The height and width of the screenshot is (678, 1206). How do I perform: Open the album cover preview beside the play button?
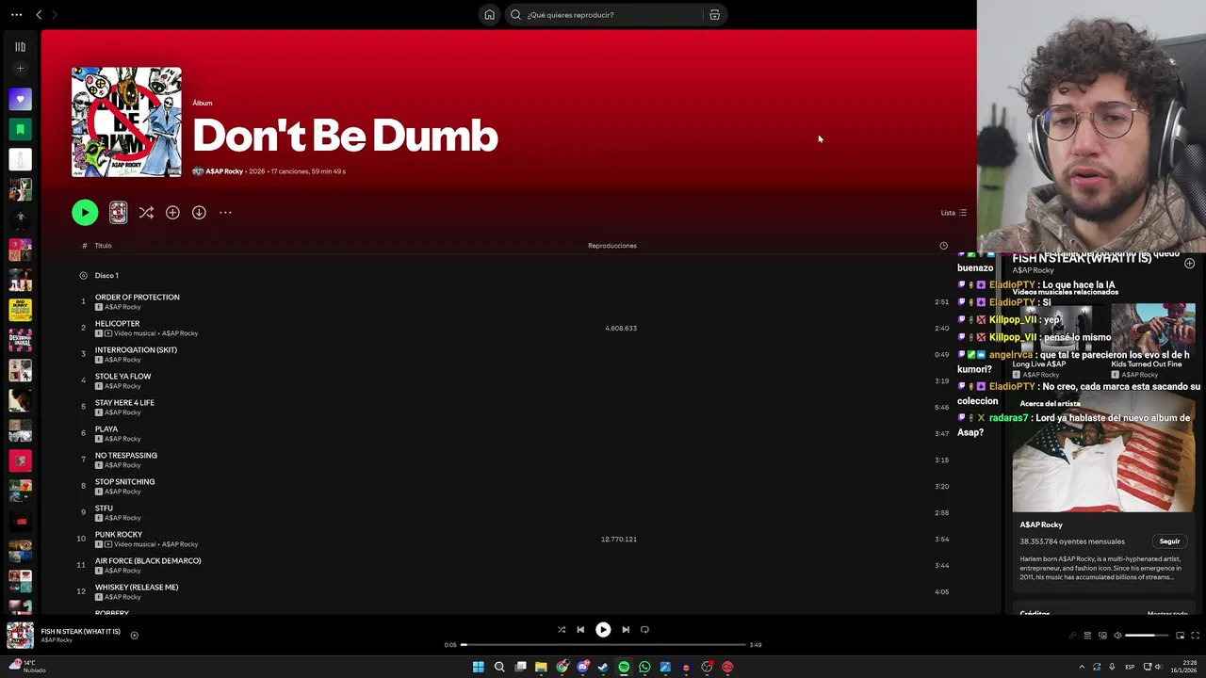point(118,213)
